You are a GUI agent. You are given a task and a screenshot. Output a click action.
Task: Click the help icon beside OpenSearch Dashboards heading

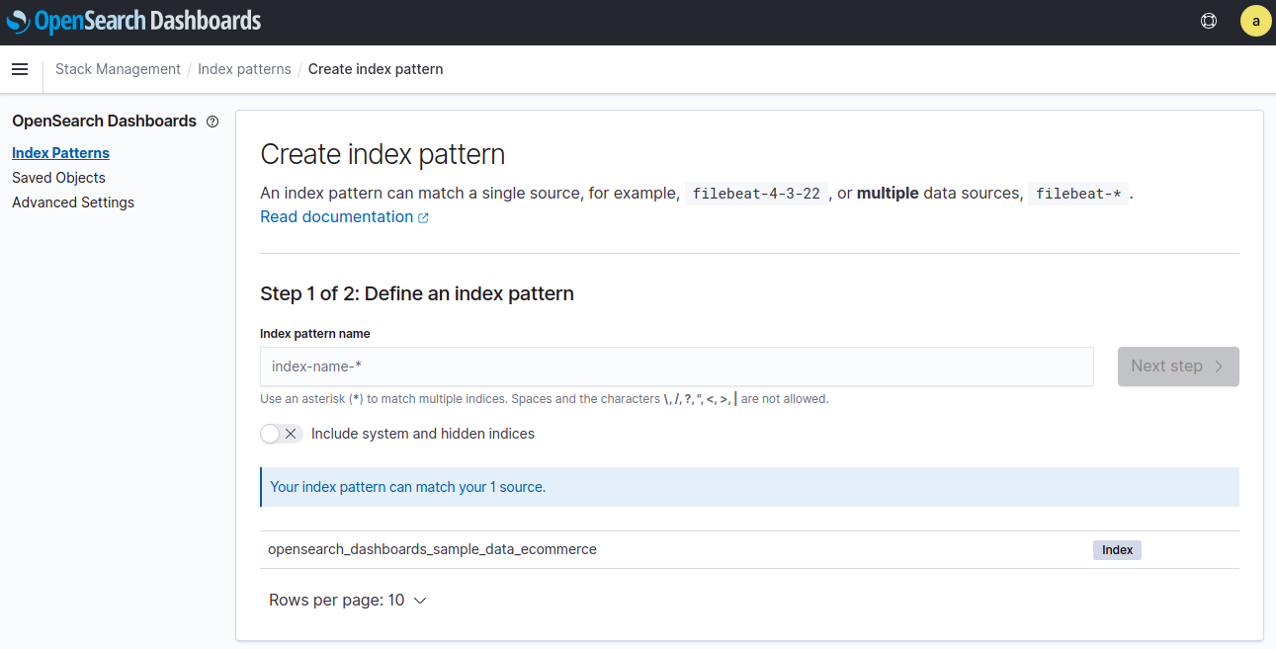[x=213, y=122]
